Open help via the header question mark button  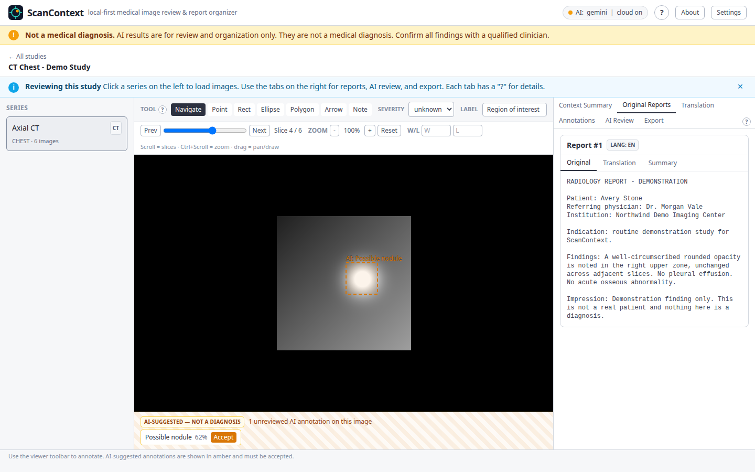662,13
